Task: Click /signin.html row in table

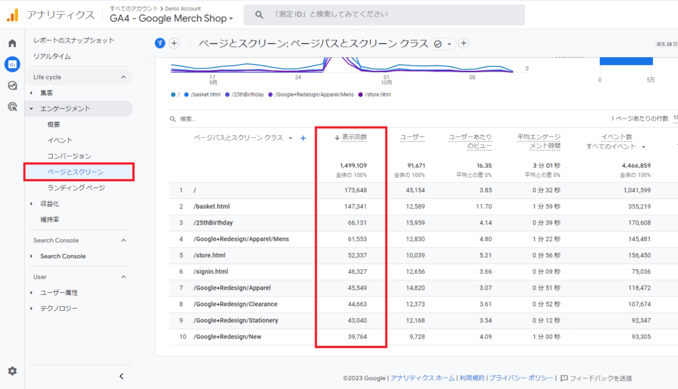Action: [423, 272]
